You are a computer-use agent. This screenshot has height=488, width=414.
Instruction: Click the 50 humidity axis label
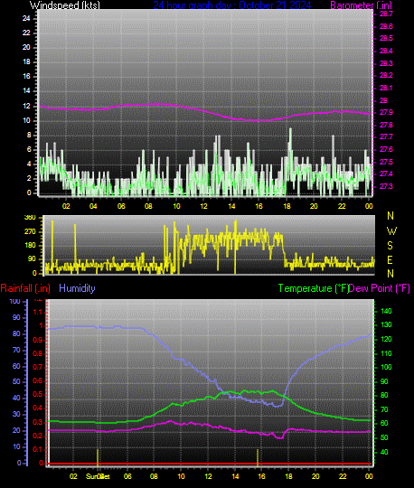tap(16, 381)
